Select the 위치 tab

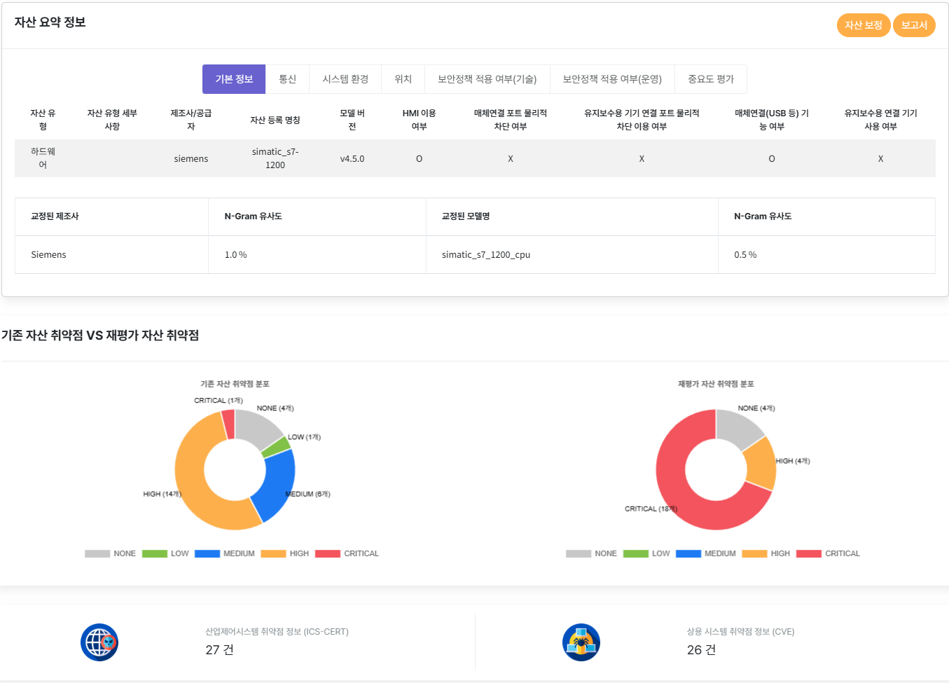pyautogui.click(x=403, y=79)
